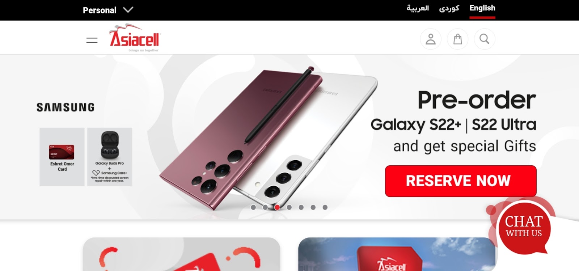Open the shopping bag icon
Screen dimensions: 579x271
[457, 39]
